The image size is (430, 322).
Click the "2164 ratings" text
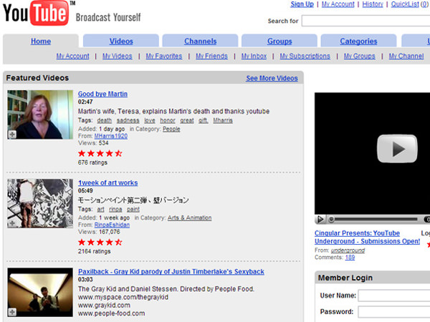point(94,251)
